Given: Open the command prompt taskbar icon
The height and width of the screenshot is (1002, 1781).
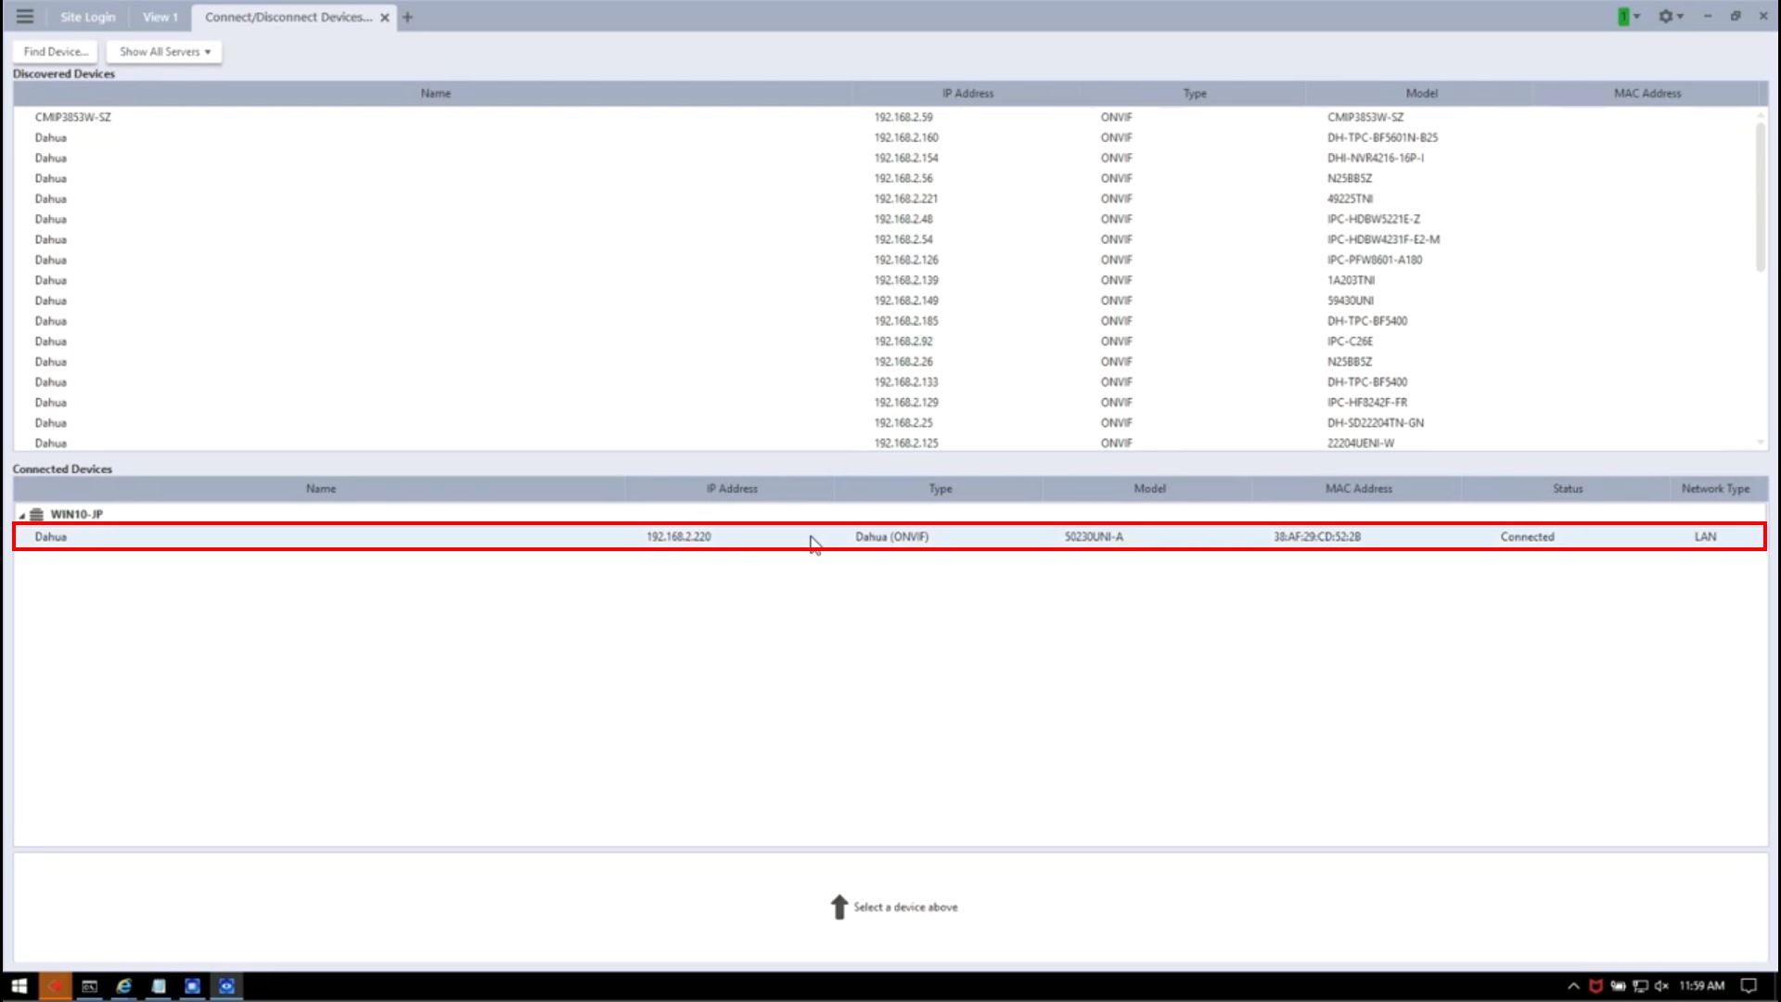Looking at the screenshot, I should [x=89, y=986].
